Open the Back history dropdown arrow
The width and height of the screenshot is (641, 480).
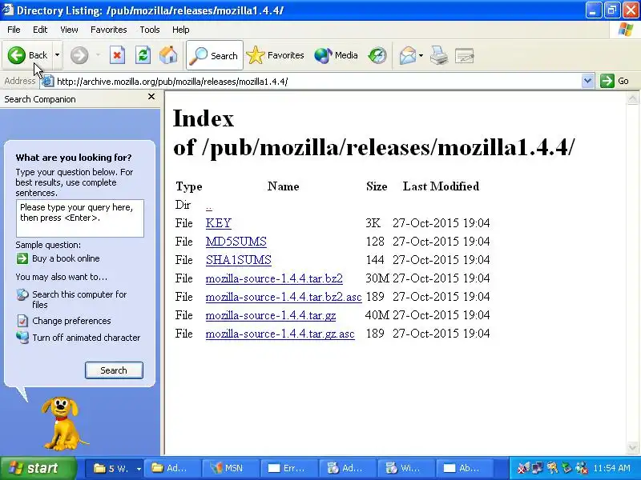click(x=57, y=55)
